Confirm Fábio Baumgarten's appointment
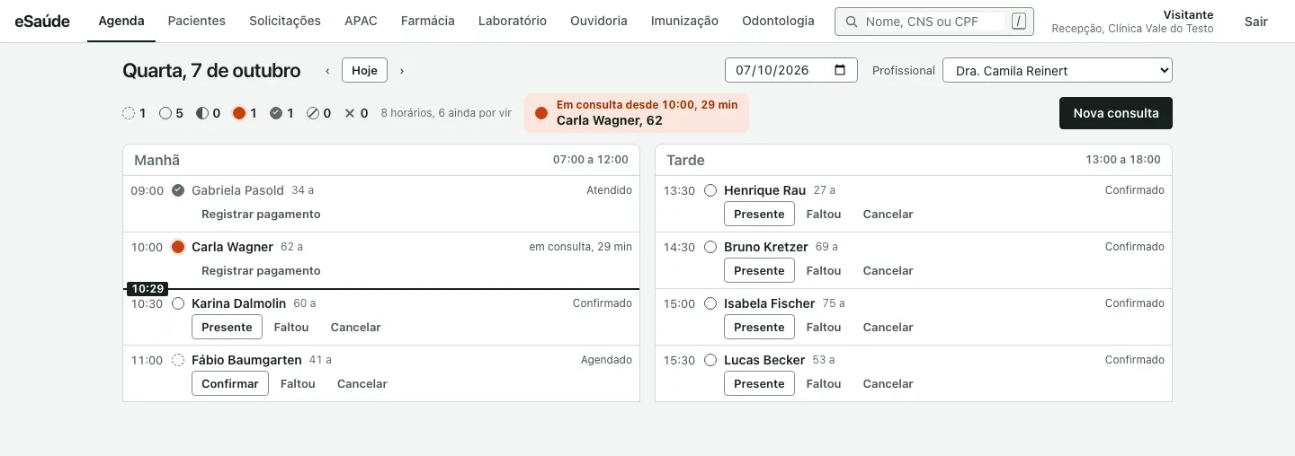Screen dimensions: 1295x456 [230, 383]
